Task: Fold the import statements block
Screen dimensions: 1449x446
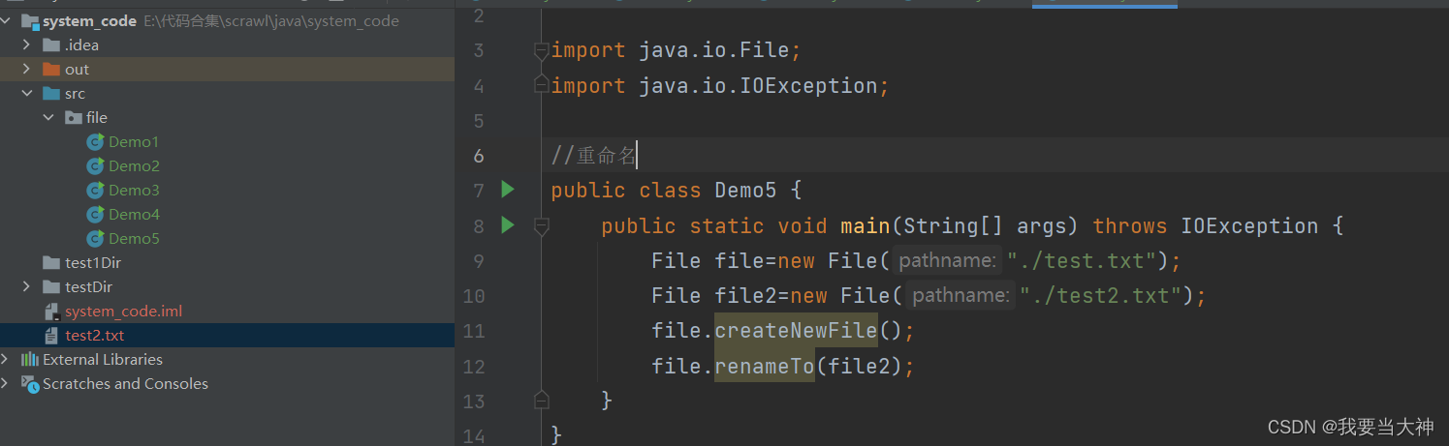Action: 542,50
